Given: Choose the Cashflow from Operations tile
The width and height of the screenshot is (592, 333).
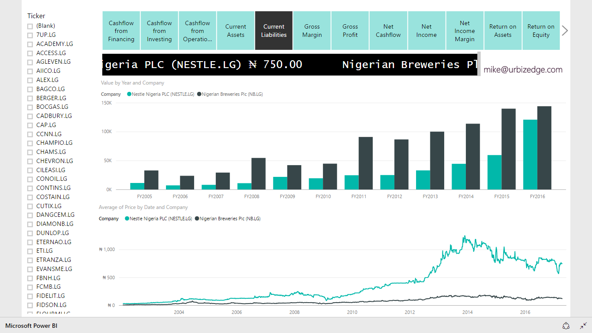Looking at the screenshot, I should (x=198, y=31).
